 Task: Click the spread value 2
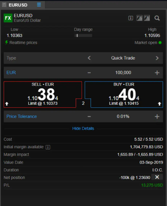83,103
